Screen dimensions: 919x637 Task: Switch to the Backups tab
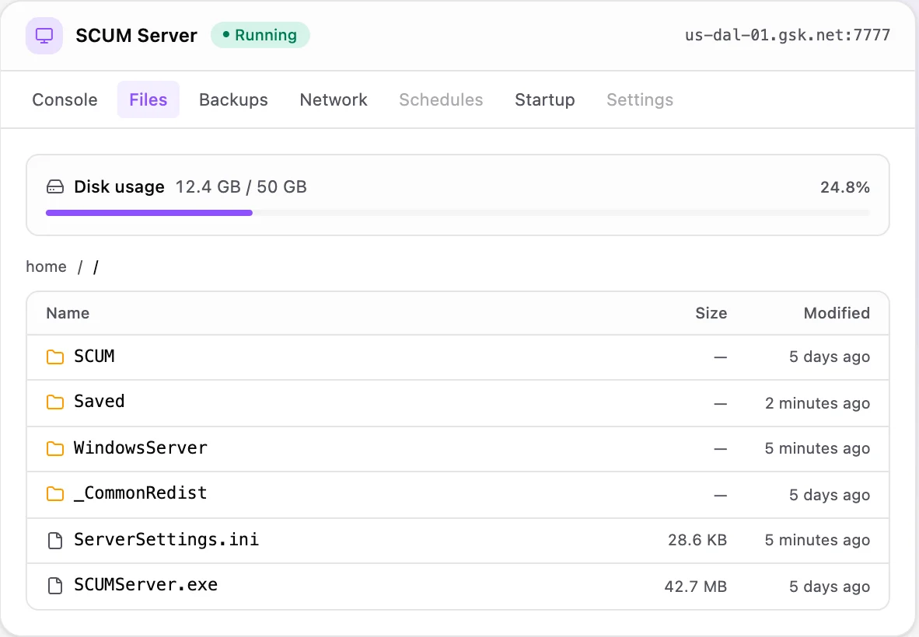pyautogui.click(x=233, y=99)
